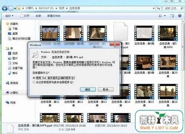Click 新建文件夹 in the toolbar
Image resolution: width=185 pixels, height=134 pixels.
point(54,16)
